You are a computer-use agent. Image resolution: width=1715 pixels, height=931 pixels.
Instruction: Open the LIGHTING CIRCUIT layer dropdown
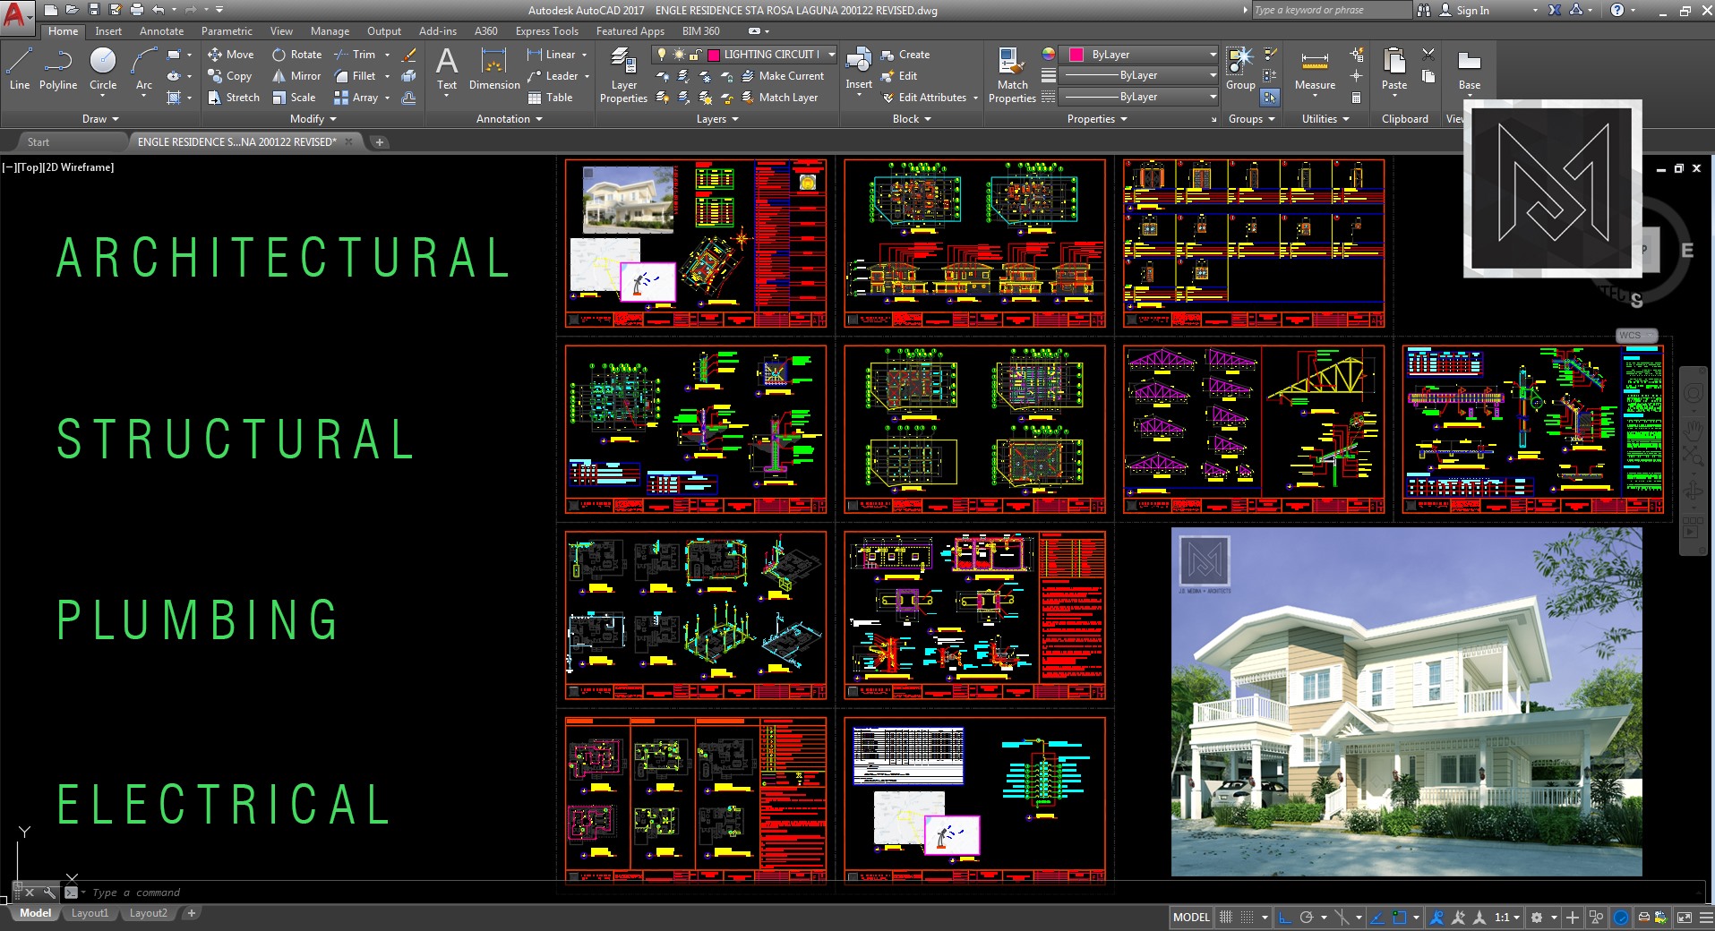point(744,55)
